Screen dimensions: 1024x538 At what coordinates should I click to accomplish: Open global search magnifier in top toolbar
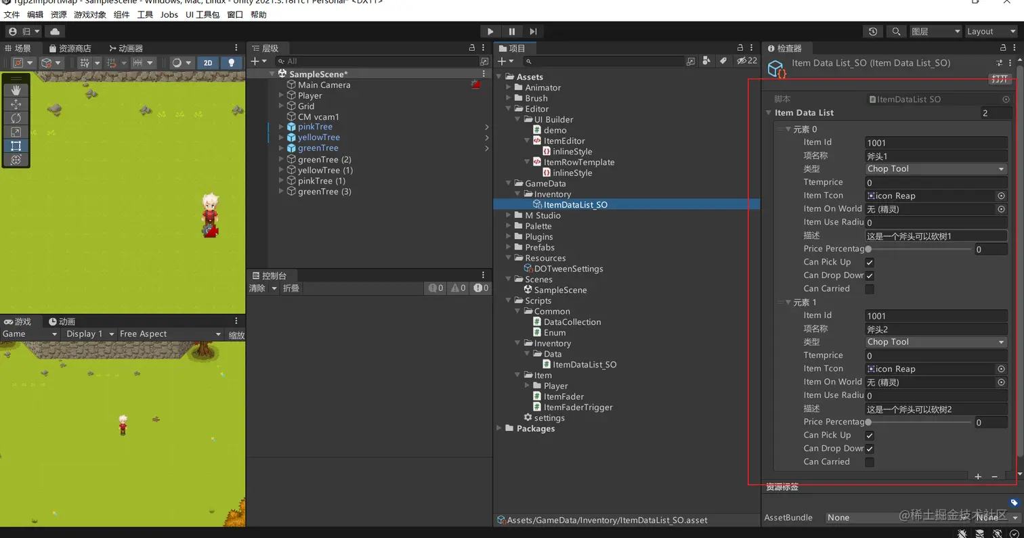click(897, 31)
